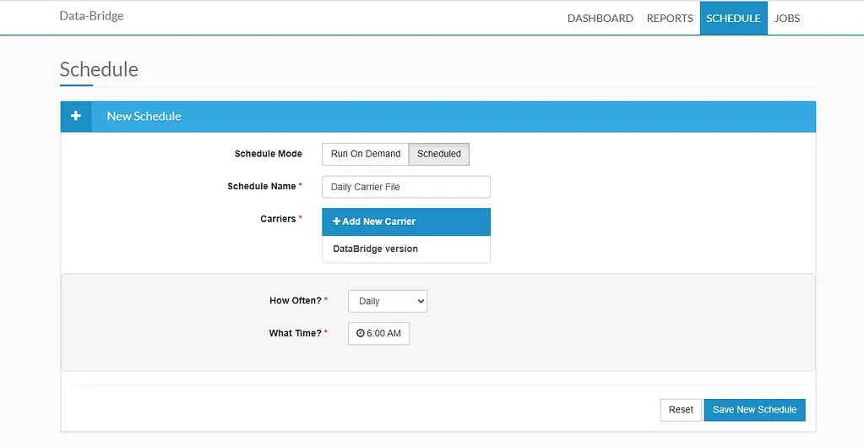Focus the Schedule Name text field

pos(406,187)
